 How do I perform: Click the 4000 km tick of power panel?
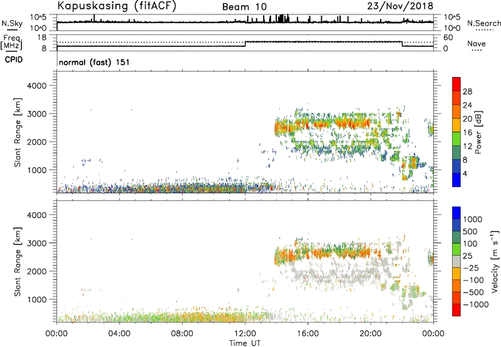pos(37,86)
